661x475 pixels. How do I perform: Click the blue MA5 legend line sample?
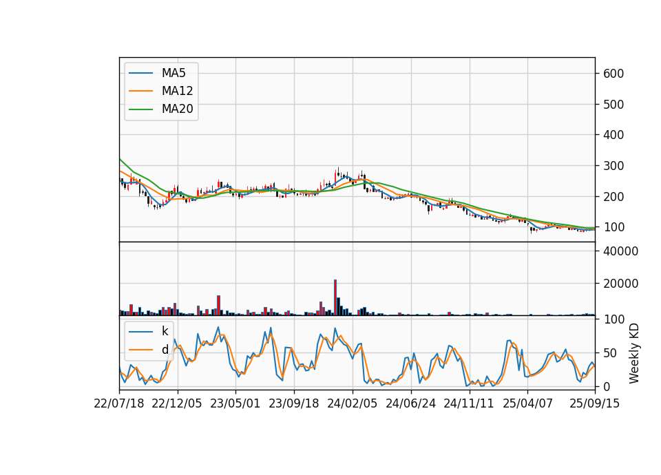coord(140,74)
